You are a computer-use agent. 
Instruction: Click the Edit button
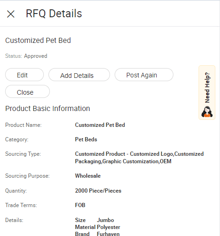coord(24,75)
